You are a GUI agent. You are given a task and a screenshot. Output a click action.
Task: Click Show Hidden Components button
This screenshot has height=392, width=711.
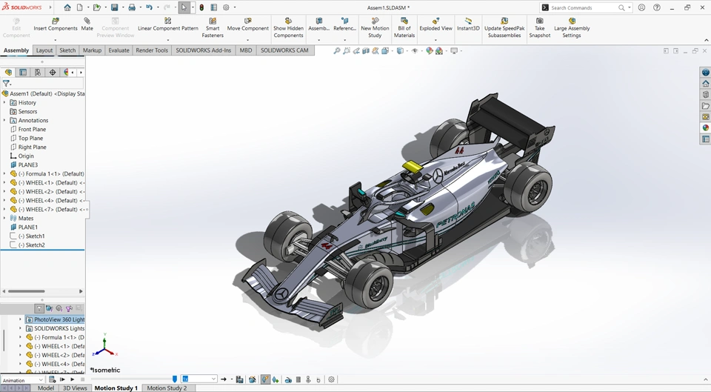point(288,28)
